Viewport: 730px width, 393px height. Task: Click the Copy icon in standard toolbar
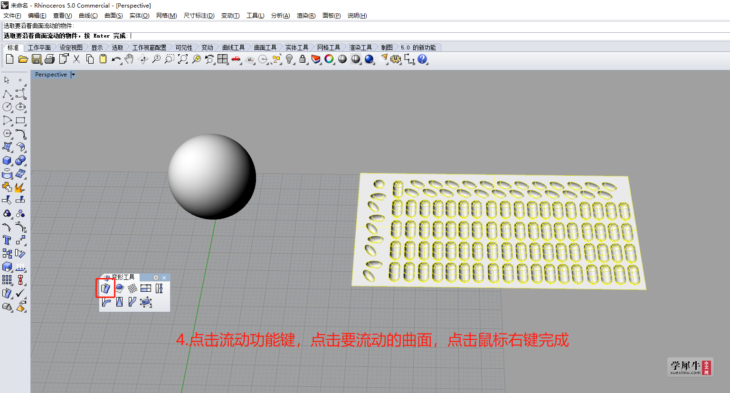click(x=90, y=59)
